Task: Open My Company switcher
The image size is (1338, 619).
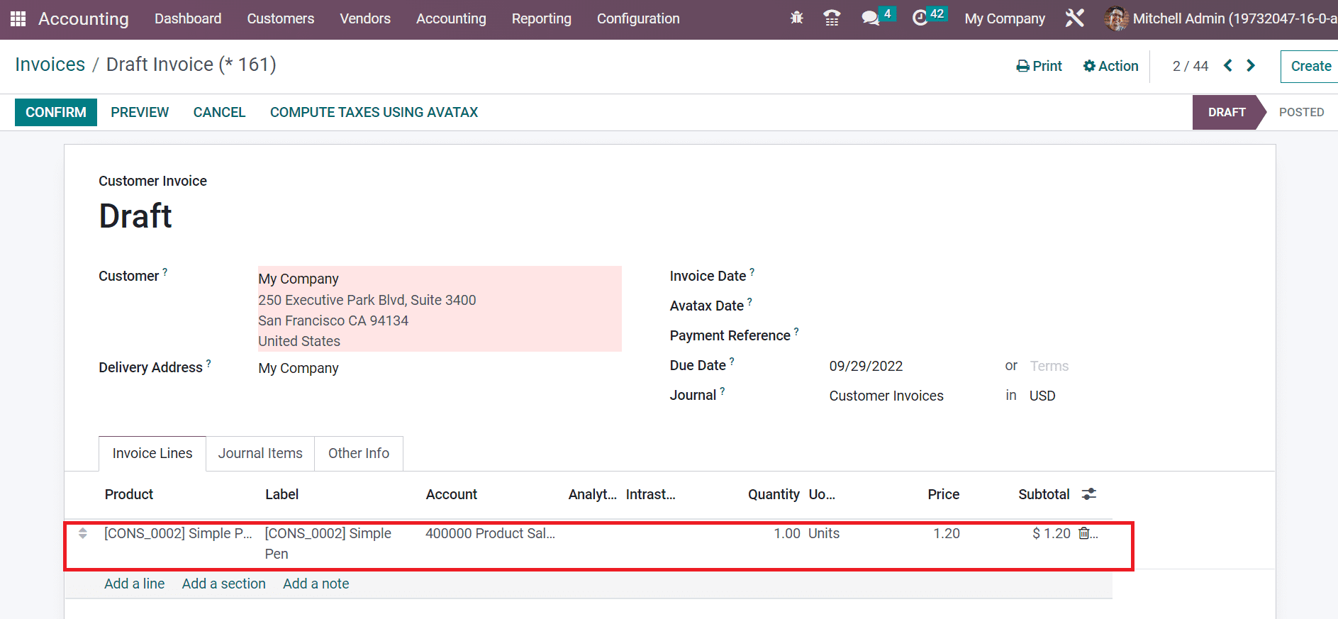Action: point(1005,18)
